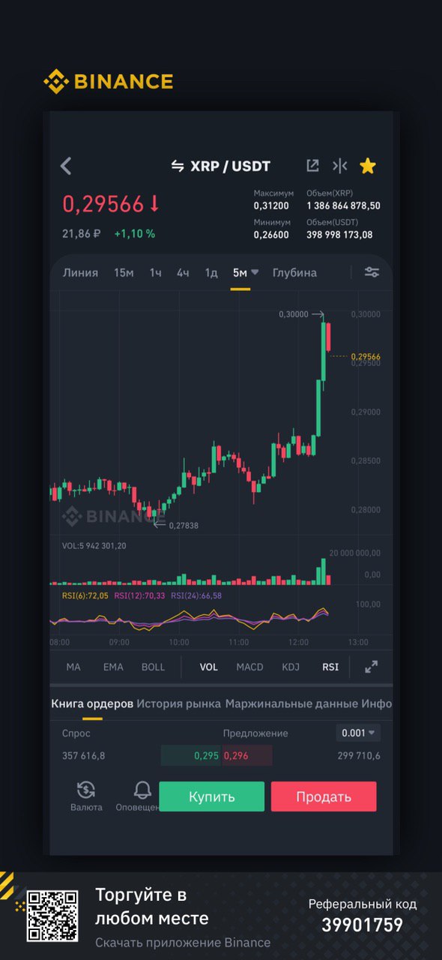Go back with the left chevron arrow
The height and width of the screenshot is (960, 442).
point(66,166)
